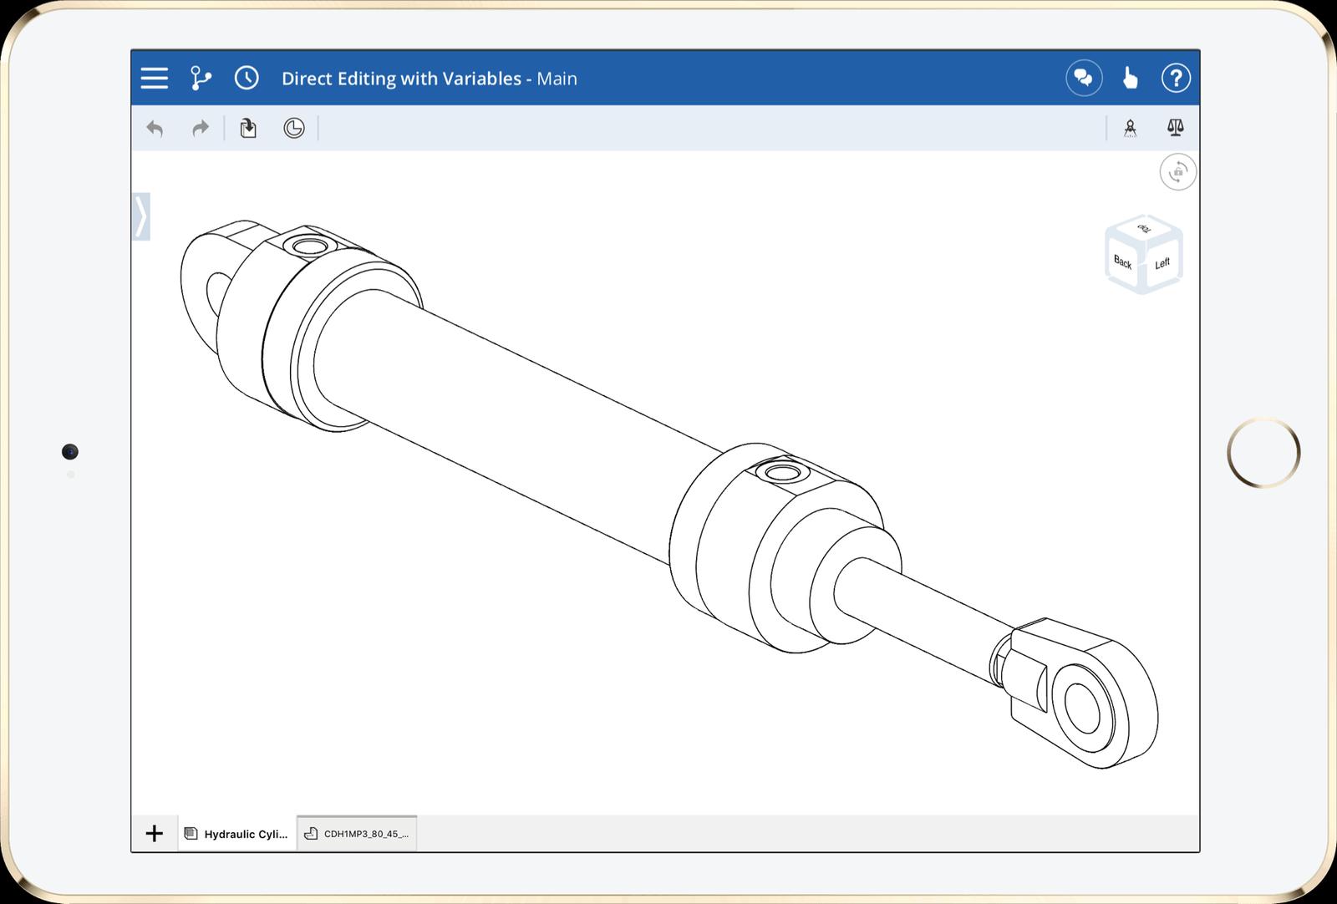The width and height of the screenshot is (1337, 904).
Task: Open the comments panel
Action: coord(1084,79)
